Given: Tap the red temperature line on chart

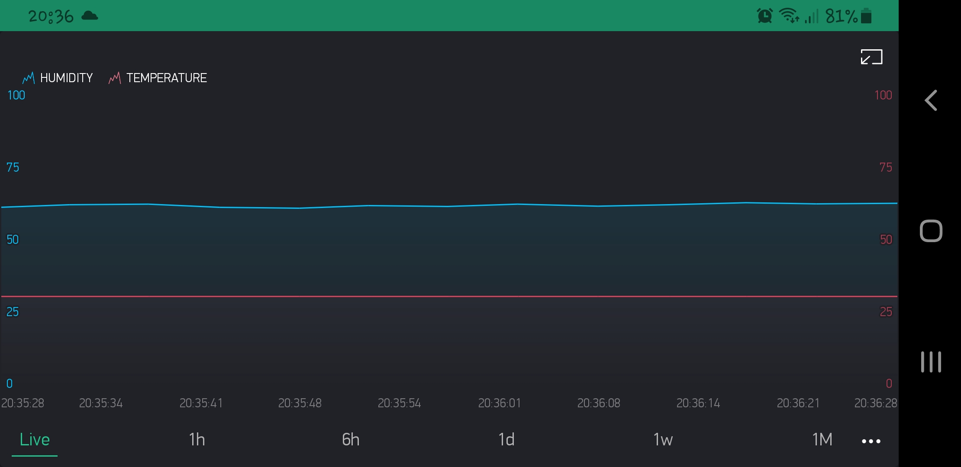Looking at the screenshot, I should point(449,297).
